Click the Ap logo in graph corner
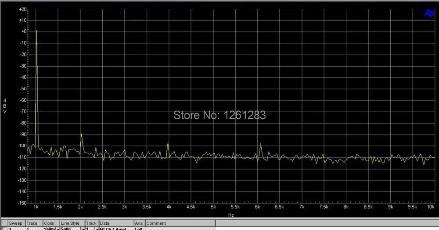 pos(429,13)
